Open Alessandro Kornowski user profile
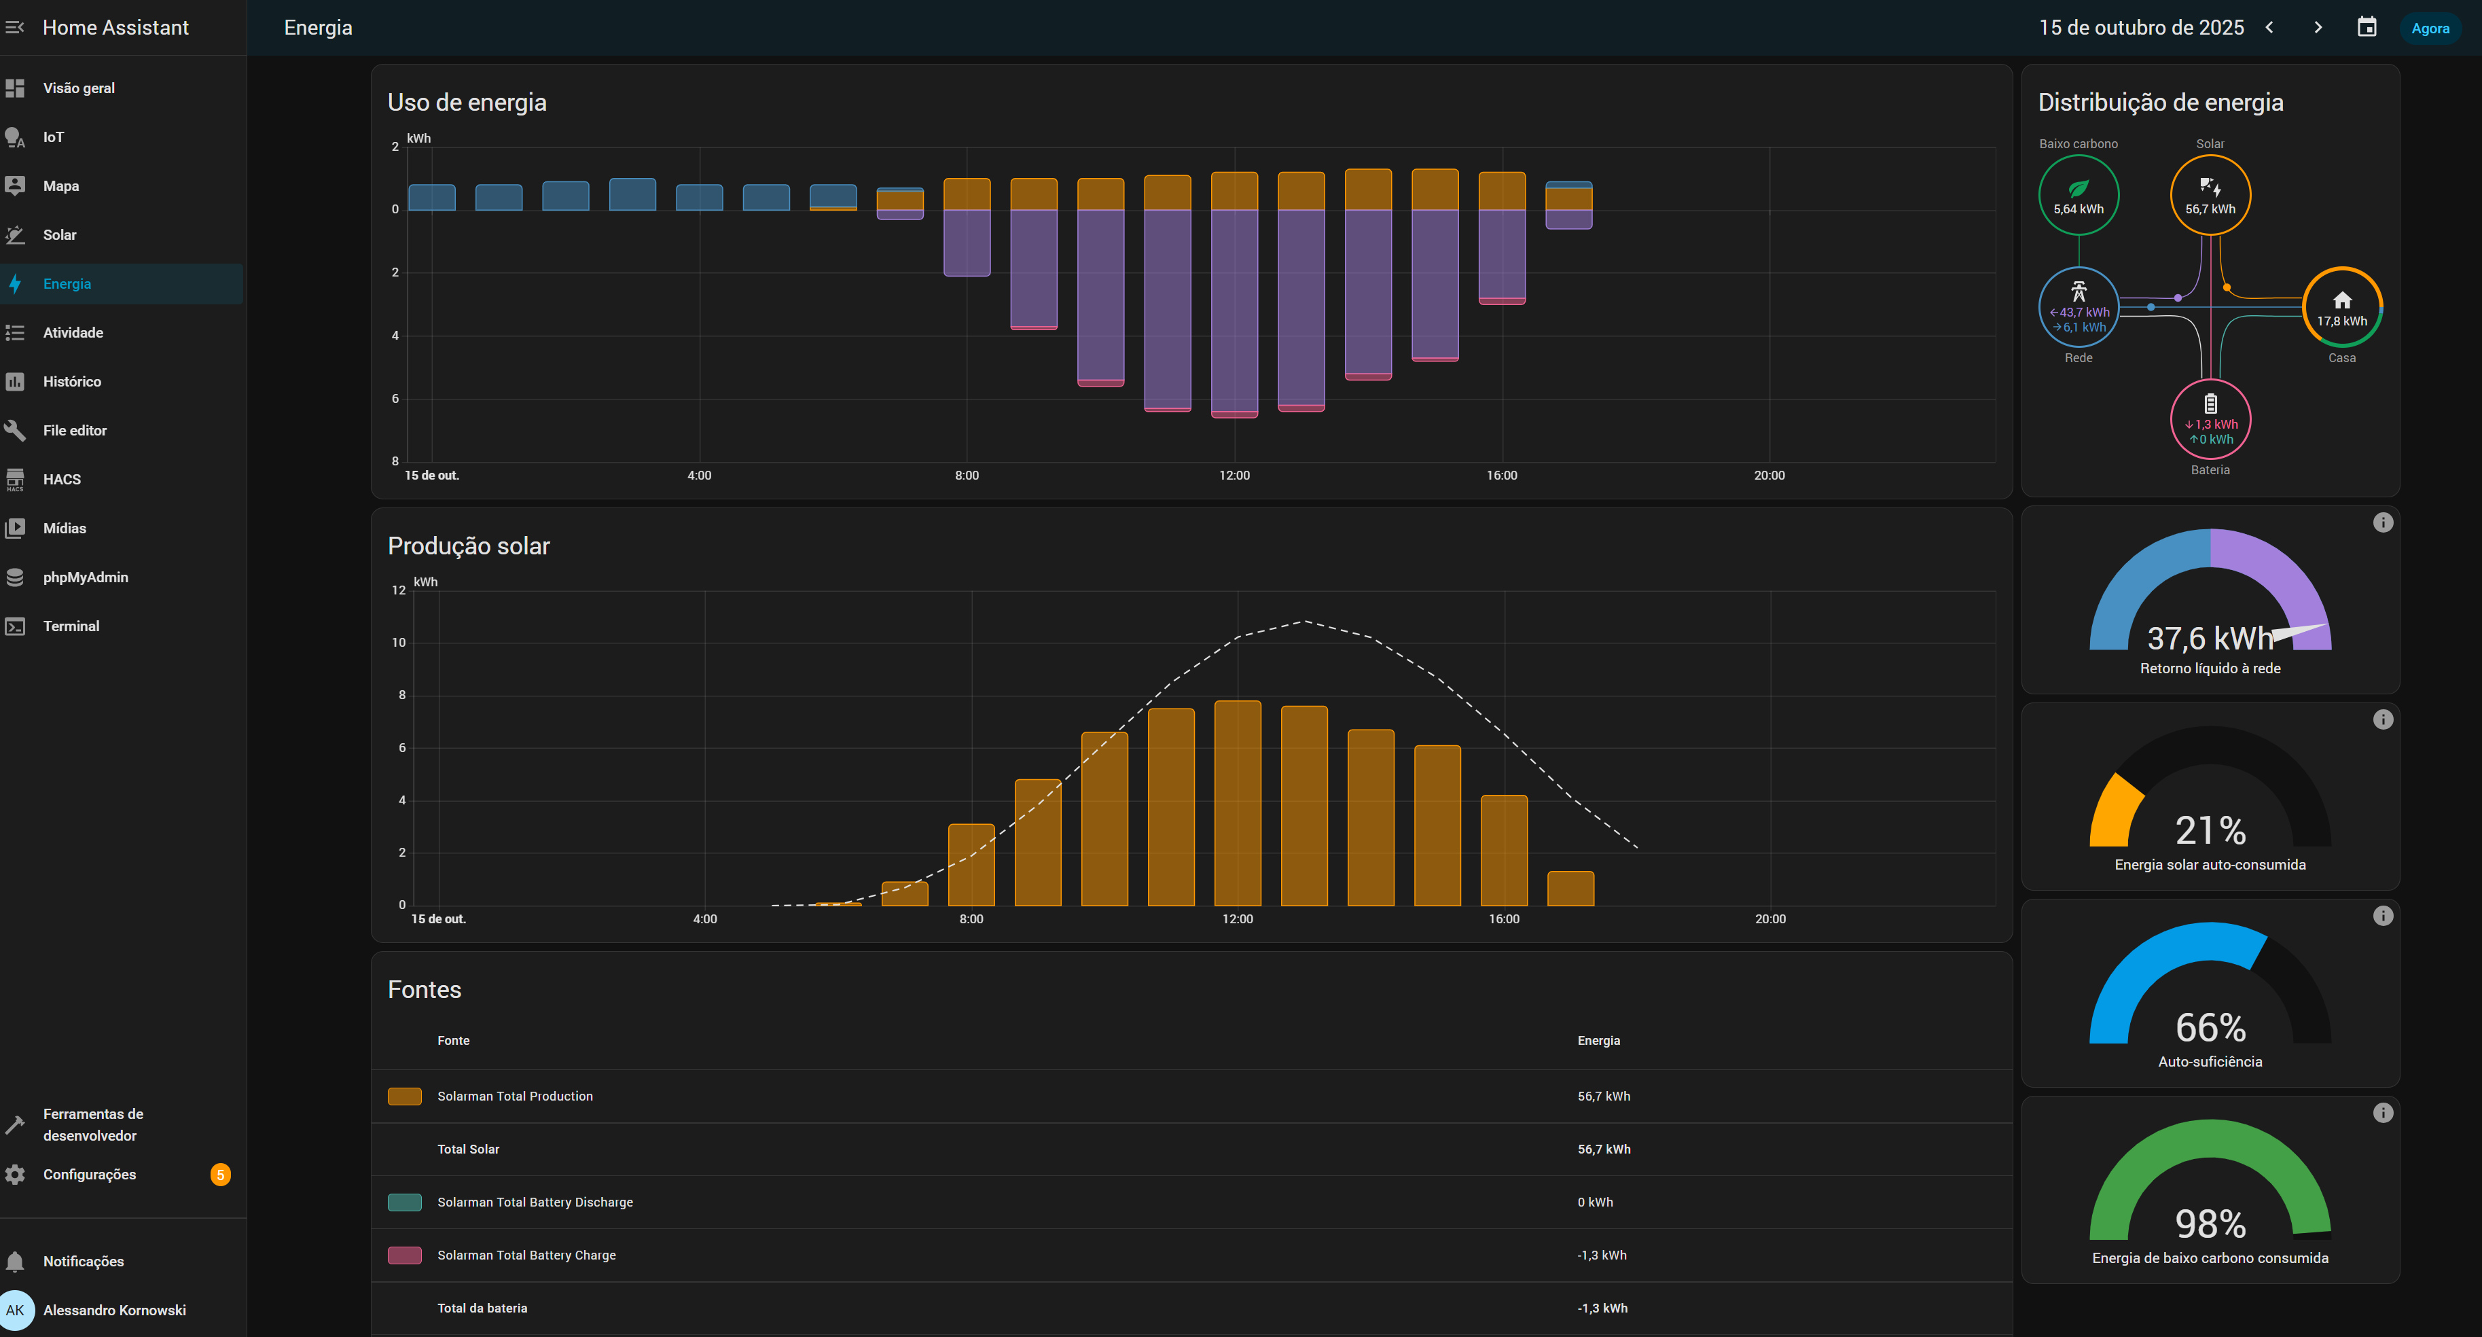The image size is (2482, 1337). (113, 1310)
